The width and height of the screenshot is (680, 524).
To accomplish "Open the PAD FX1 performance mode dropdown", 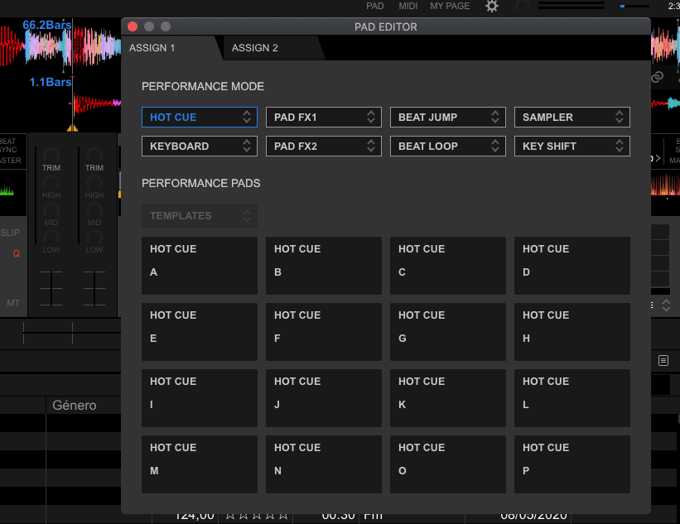I will pyautogui.click(x=324, y=117).
